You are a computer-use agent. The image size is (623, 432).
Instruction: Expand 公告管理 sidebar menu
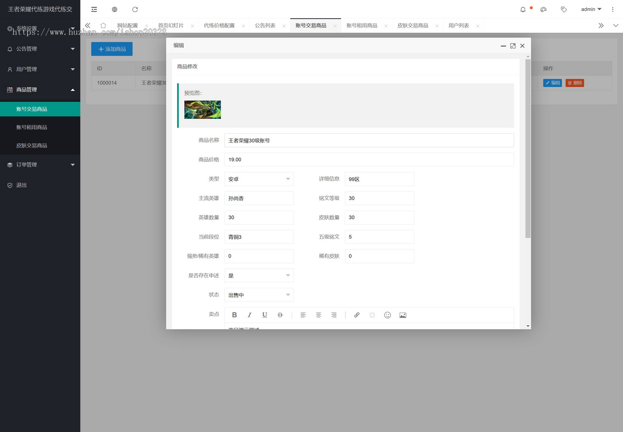click(40, 49)
